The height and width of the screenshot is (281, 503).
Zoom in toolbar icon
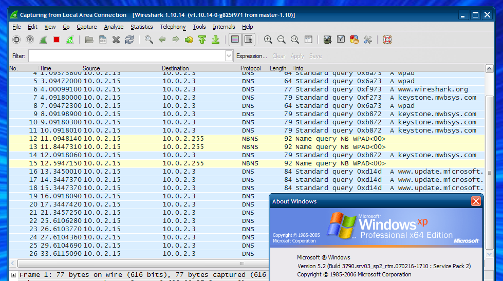coord(268,40)
